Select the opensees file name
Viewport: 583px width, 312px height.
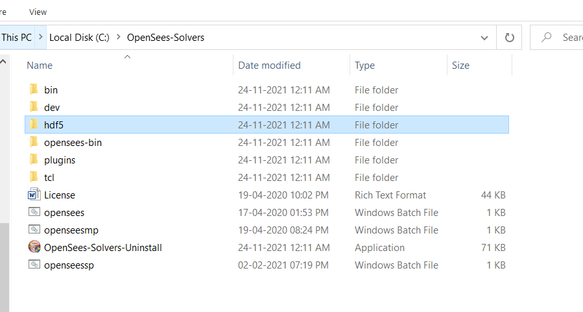64,212
